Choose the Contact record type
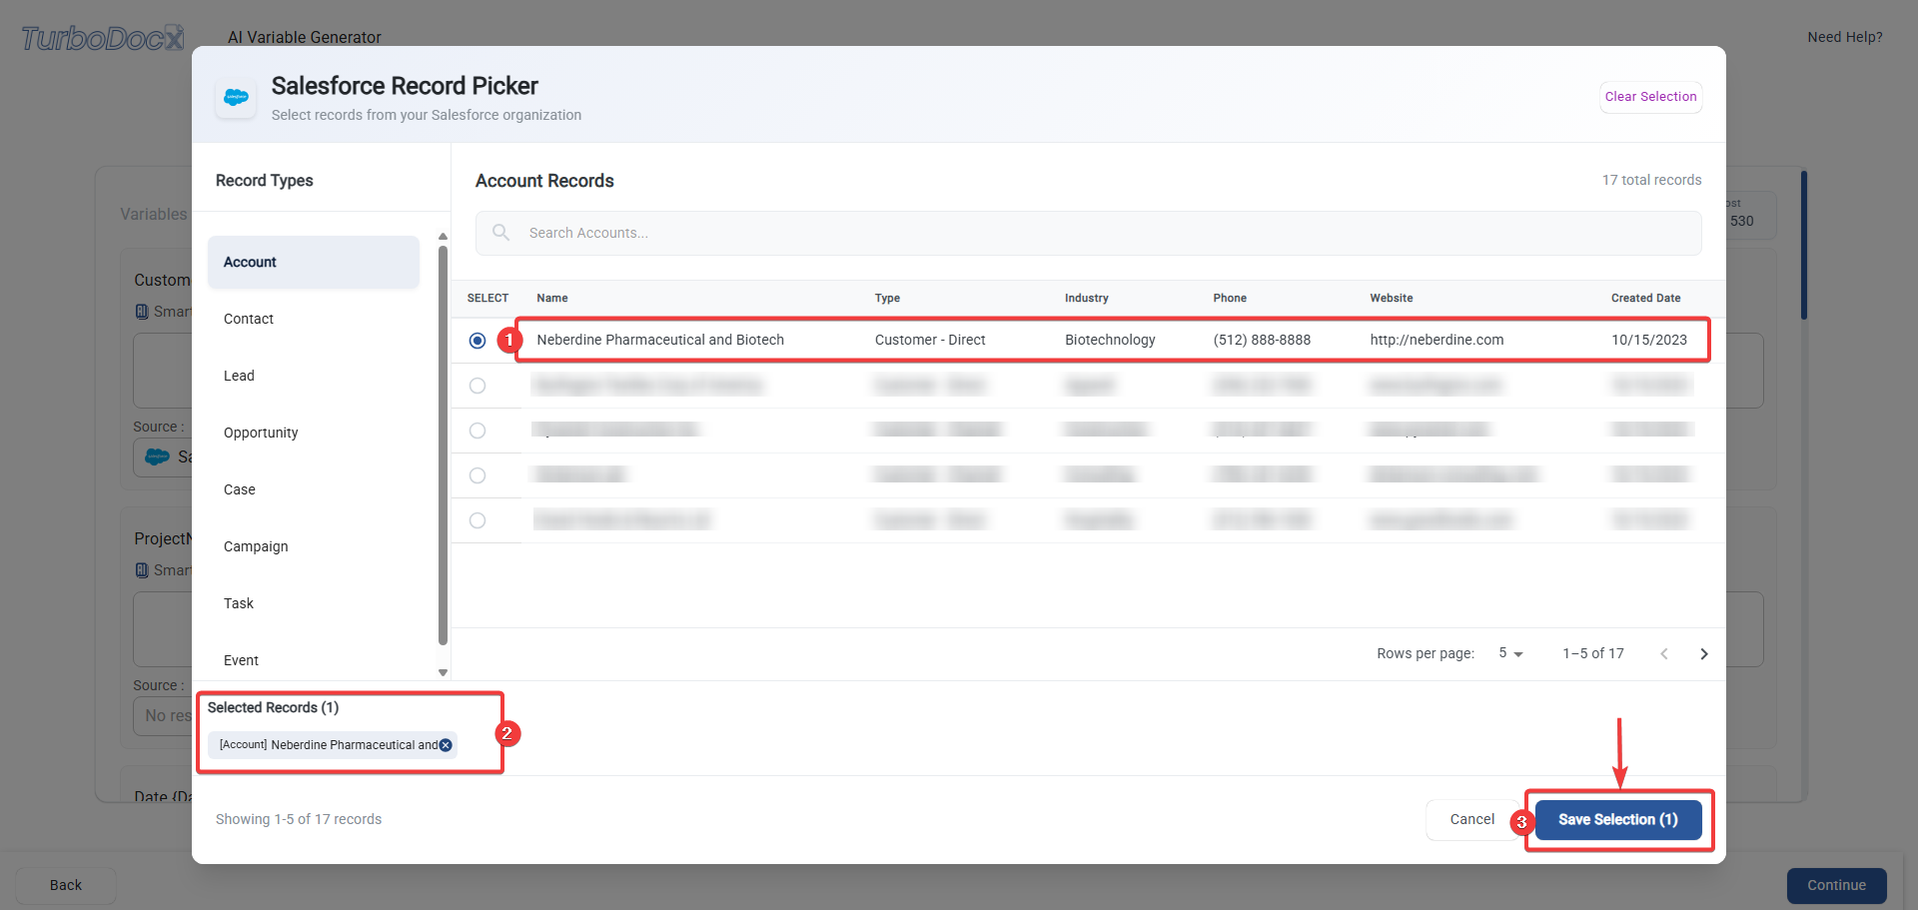 (x=314, y=319)
